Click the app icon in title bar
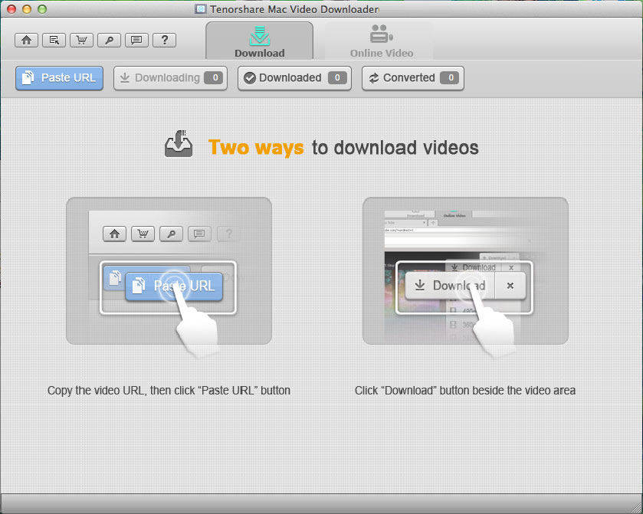 [x=201, y=8]
